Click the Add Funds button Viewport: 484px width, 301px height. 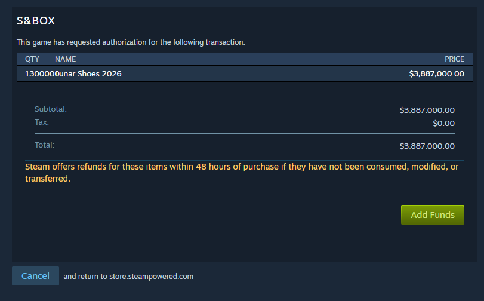tap(433, 215)
